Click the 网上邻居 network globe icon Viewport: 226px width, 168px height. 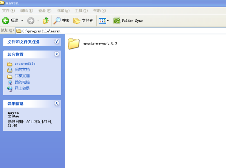click(x=10, y=89)
